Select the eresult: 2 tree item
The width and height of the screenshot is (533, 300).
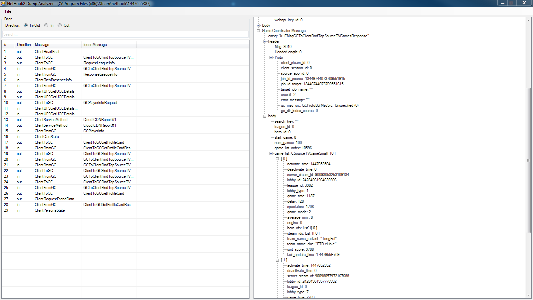click(x=288, y=95)
